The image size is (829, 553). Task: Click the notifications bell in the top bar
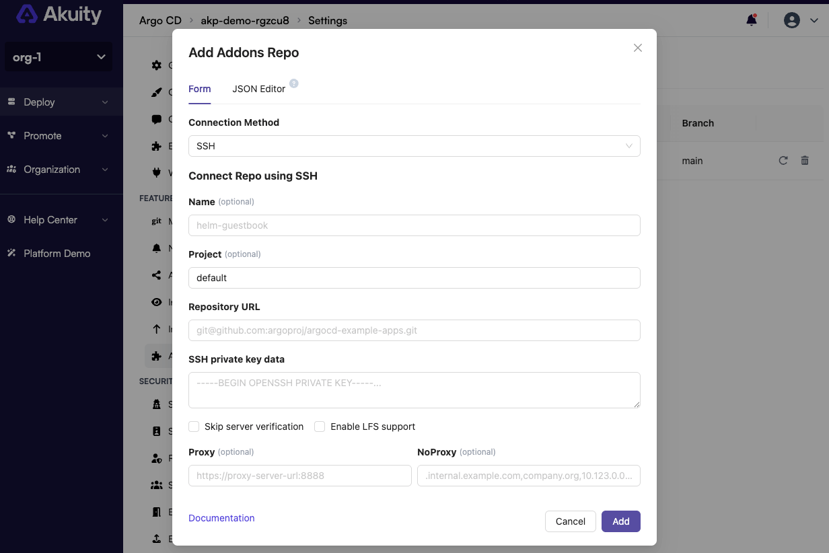tap(752, 20)
